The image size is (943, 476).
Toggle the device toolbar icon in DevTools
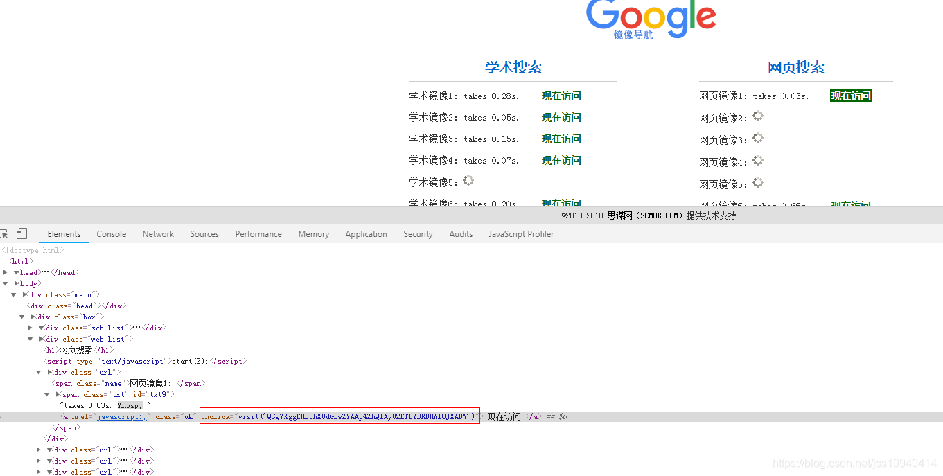point(21,234)
